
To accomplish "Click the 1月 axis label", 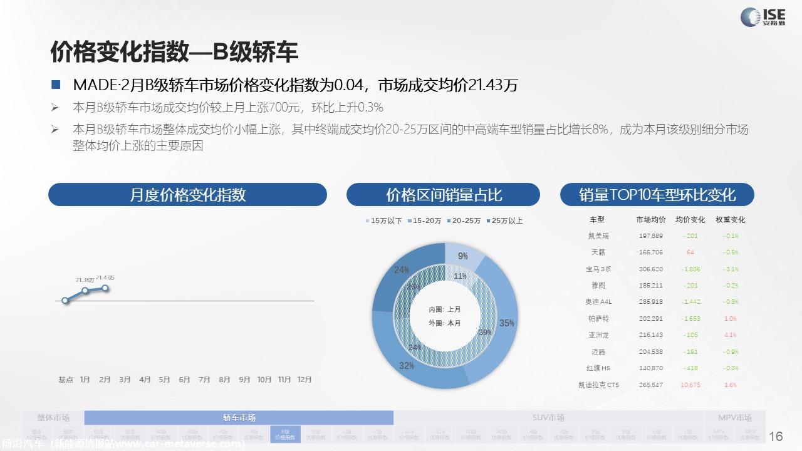I will click(x=85, y=380).
